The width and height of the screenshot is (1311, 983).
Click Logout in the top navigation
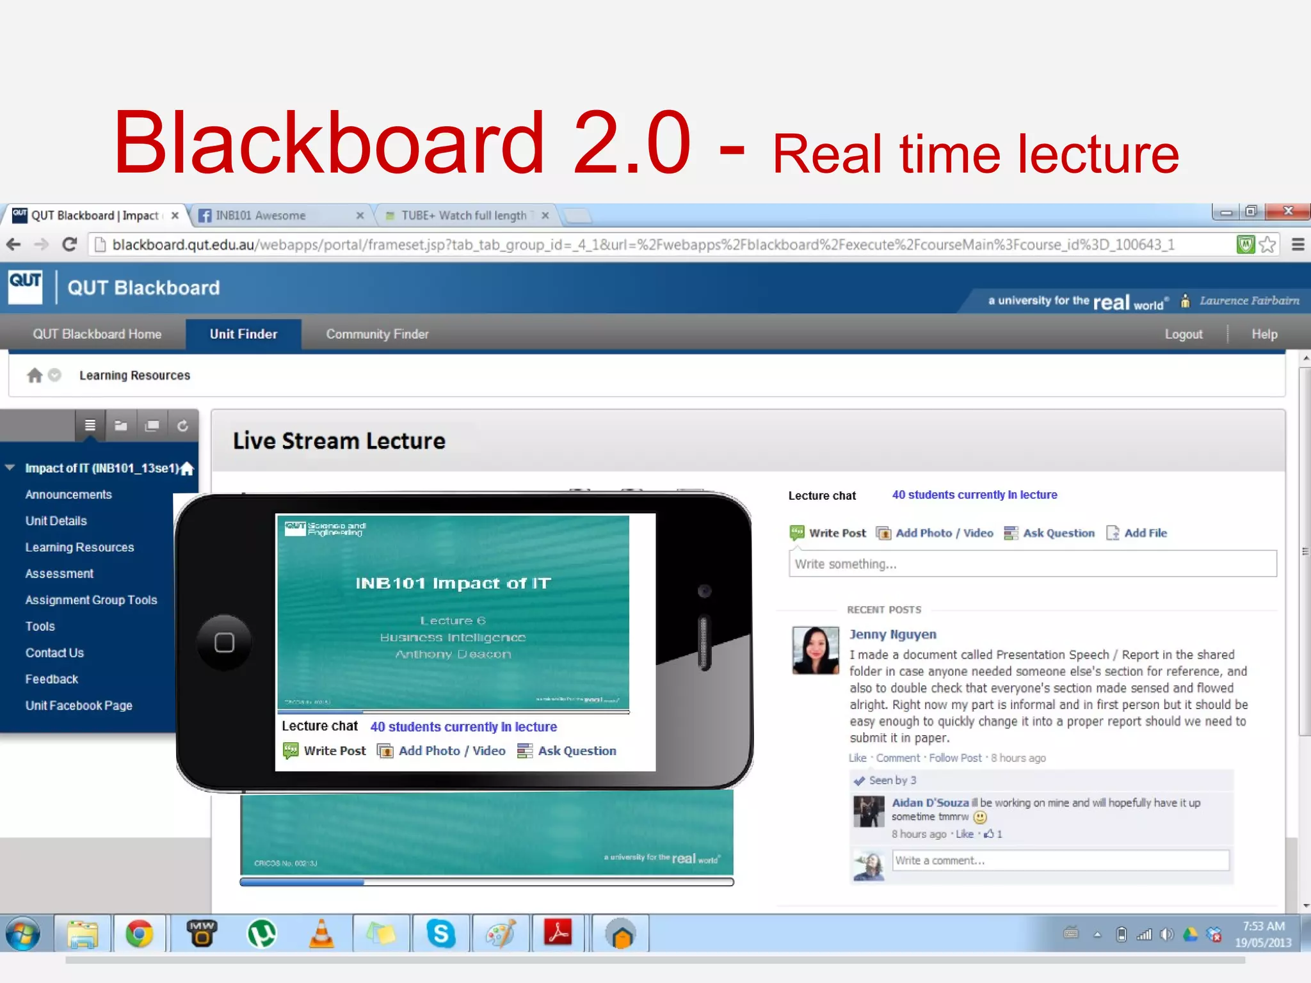tap(1184, 334)
